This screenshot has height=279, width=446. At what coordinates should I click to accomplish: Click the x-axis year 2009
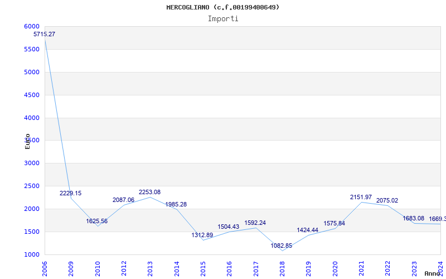click(71, 269)
